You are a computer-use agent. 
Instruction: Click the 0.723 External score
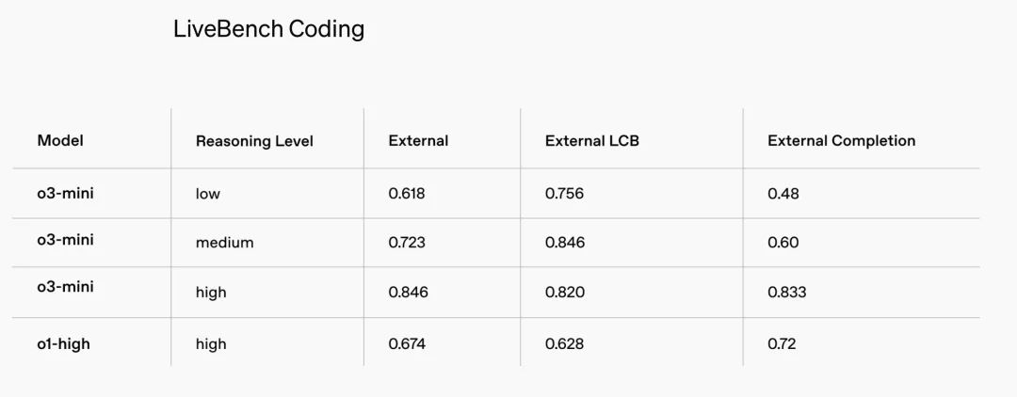pyautogui.click(x=407, y=243)
